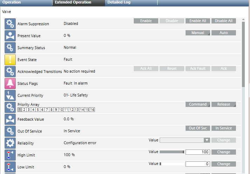Click the Reliability gear icon
Viewport: 250px width, 174px height.
coord(10,143)
